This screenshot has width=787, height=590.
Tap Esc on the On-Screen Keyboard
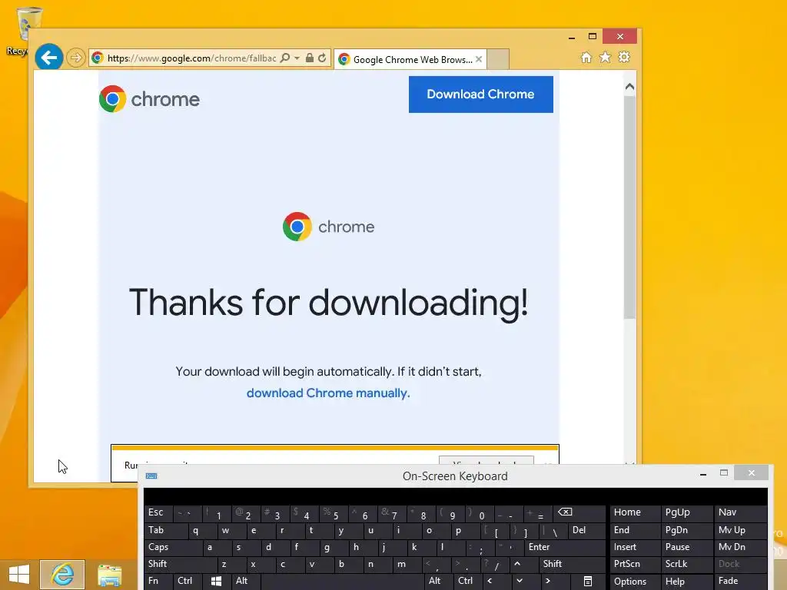(158, 512)
